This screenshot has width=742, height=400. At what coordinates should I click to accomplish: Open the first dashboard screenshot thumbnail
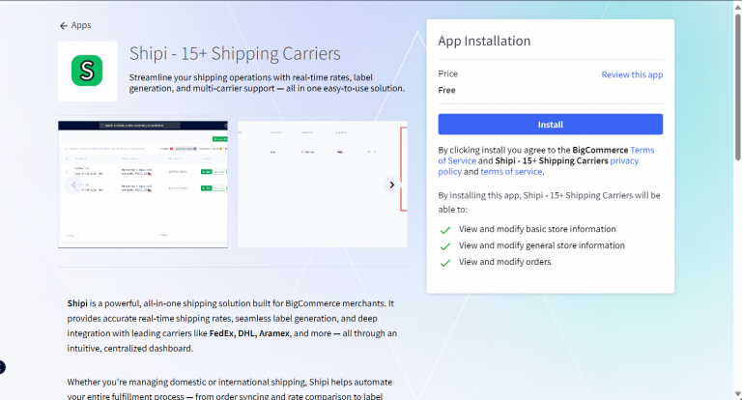point(143,184)
